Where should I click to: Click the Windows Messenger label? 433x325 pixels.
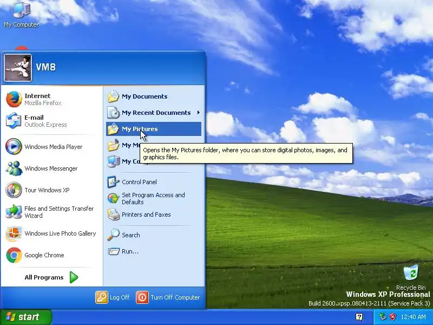tap(51, 168)
